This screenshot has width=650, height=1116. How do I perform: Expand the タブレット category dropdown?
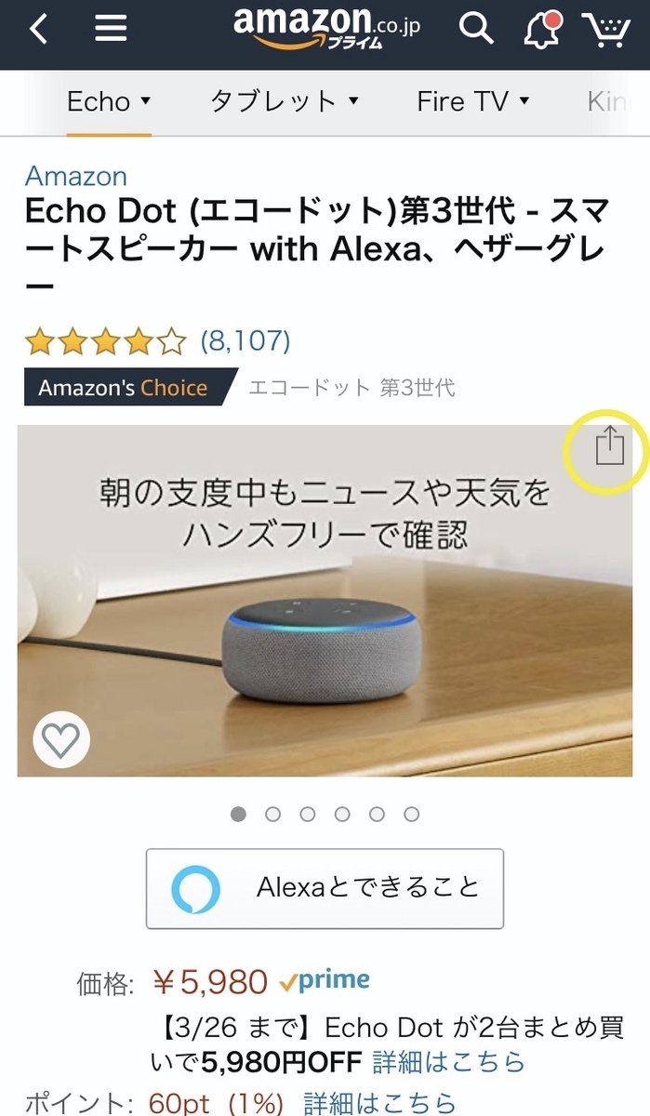tap(284, 101)
